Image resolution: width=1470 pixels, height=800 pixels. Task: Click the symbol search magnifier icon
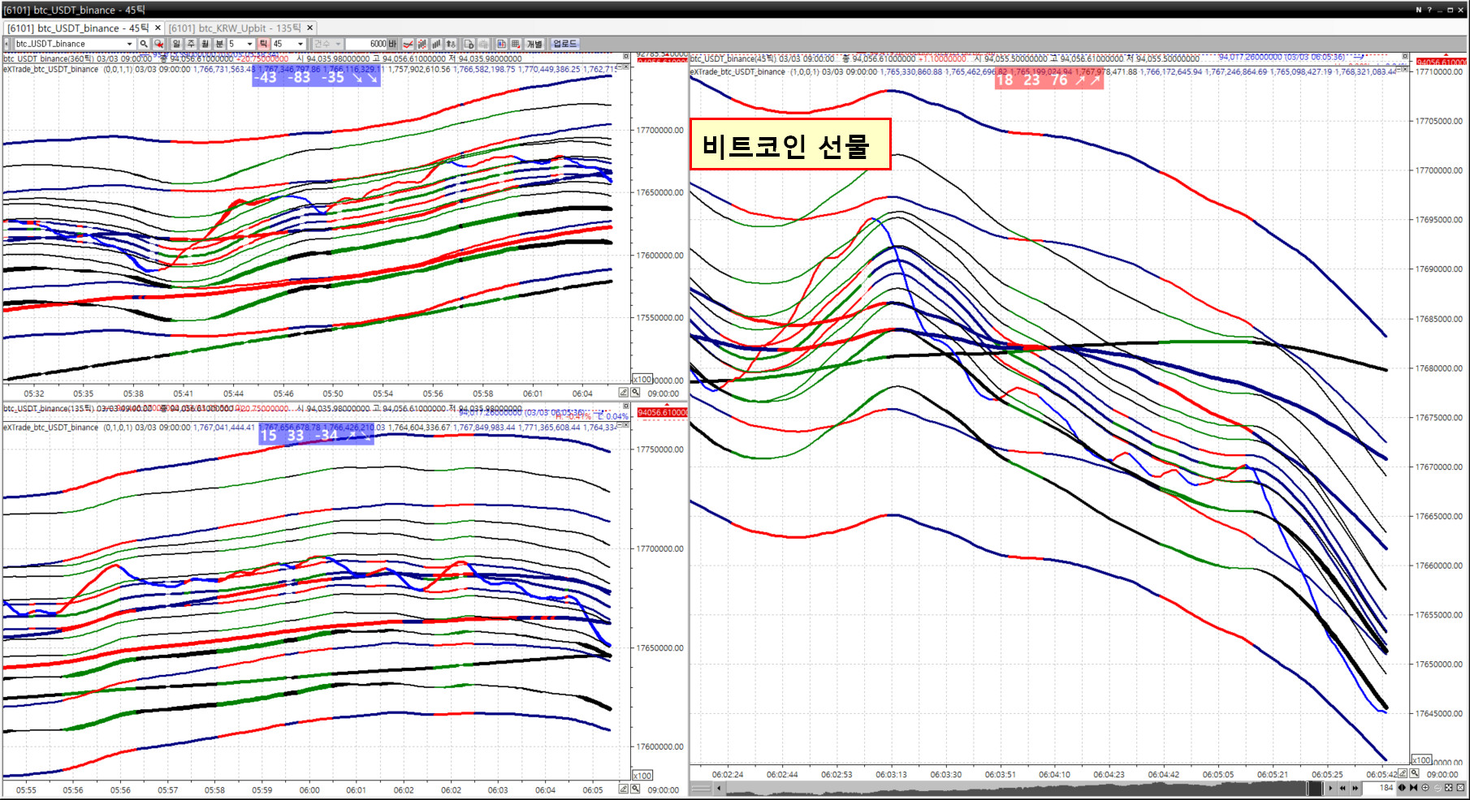tap(144, 44)
